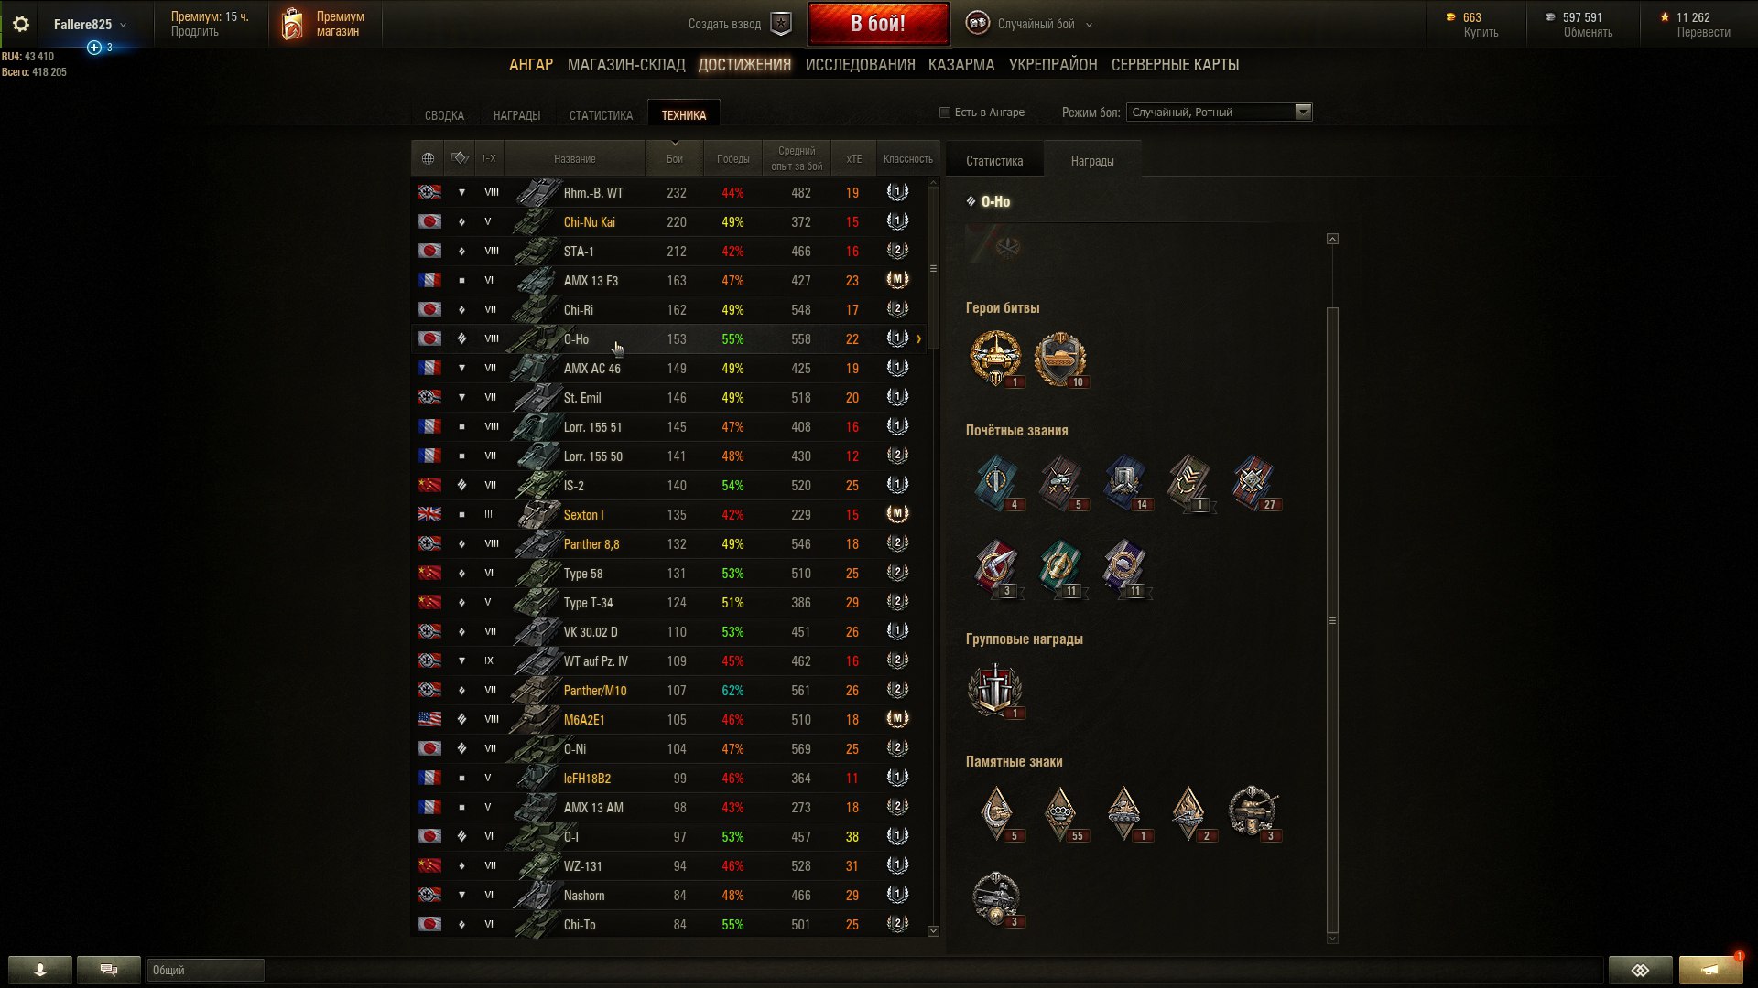Enable the 'Есть в Ангаре' checkbox
The width and height of the screenshot is (1758, 988).
pyautogui.click(x=945, y=113)
